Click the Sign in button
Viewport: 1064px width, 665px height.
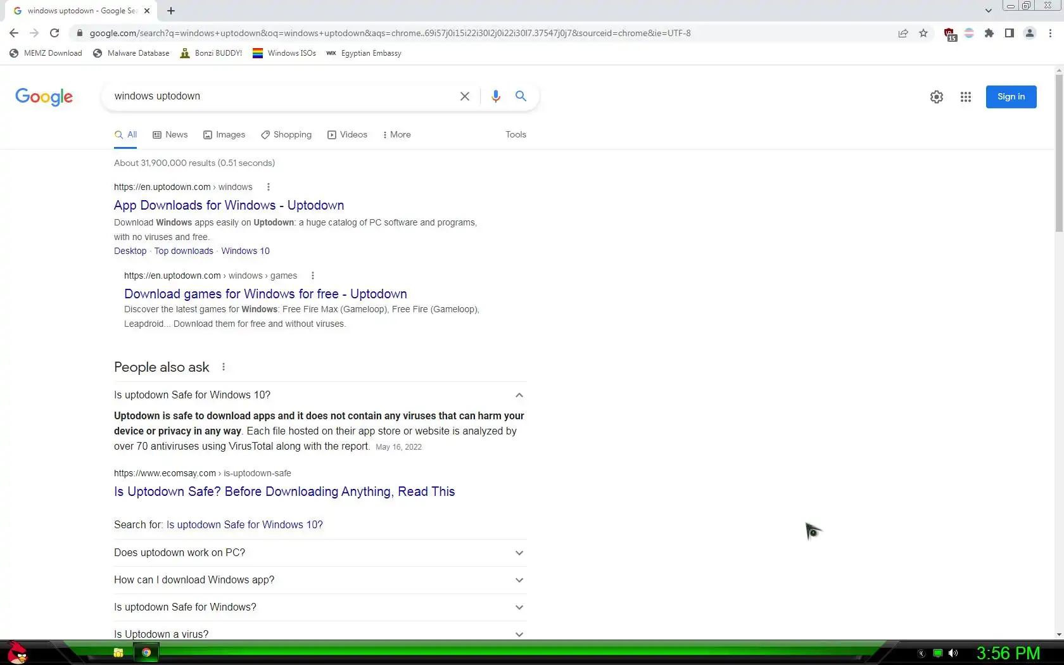[x=1011, y=97]
